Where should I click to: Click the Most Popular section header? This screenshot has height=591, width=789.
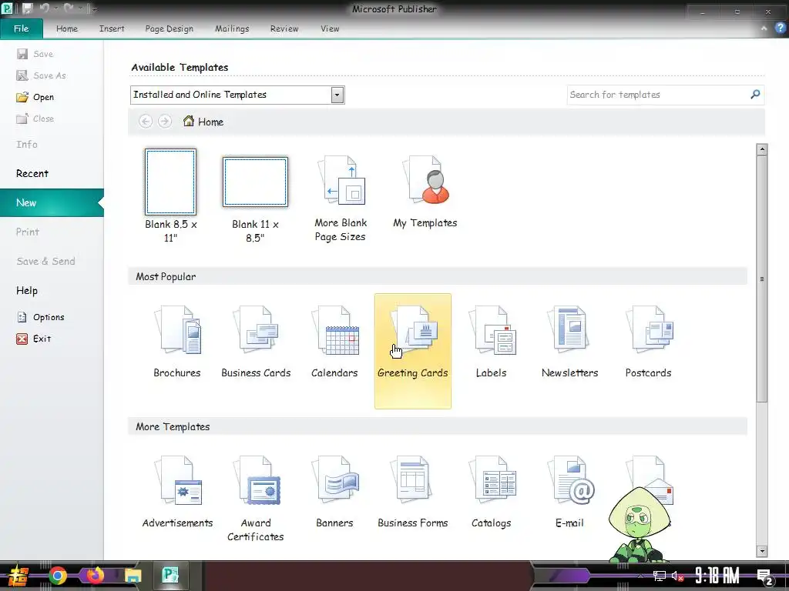point(438,276)
